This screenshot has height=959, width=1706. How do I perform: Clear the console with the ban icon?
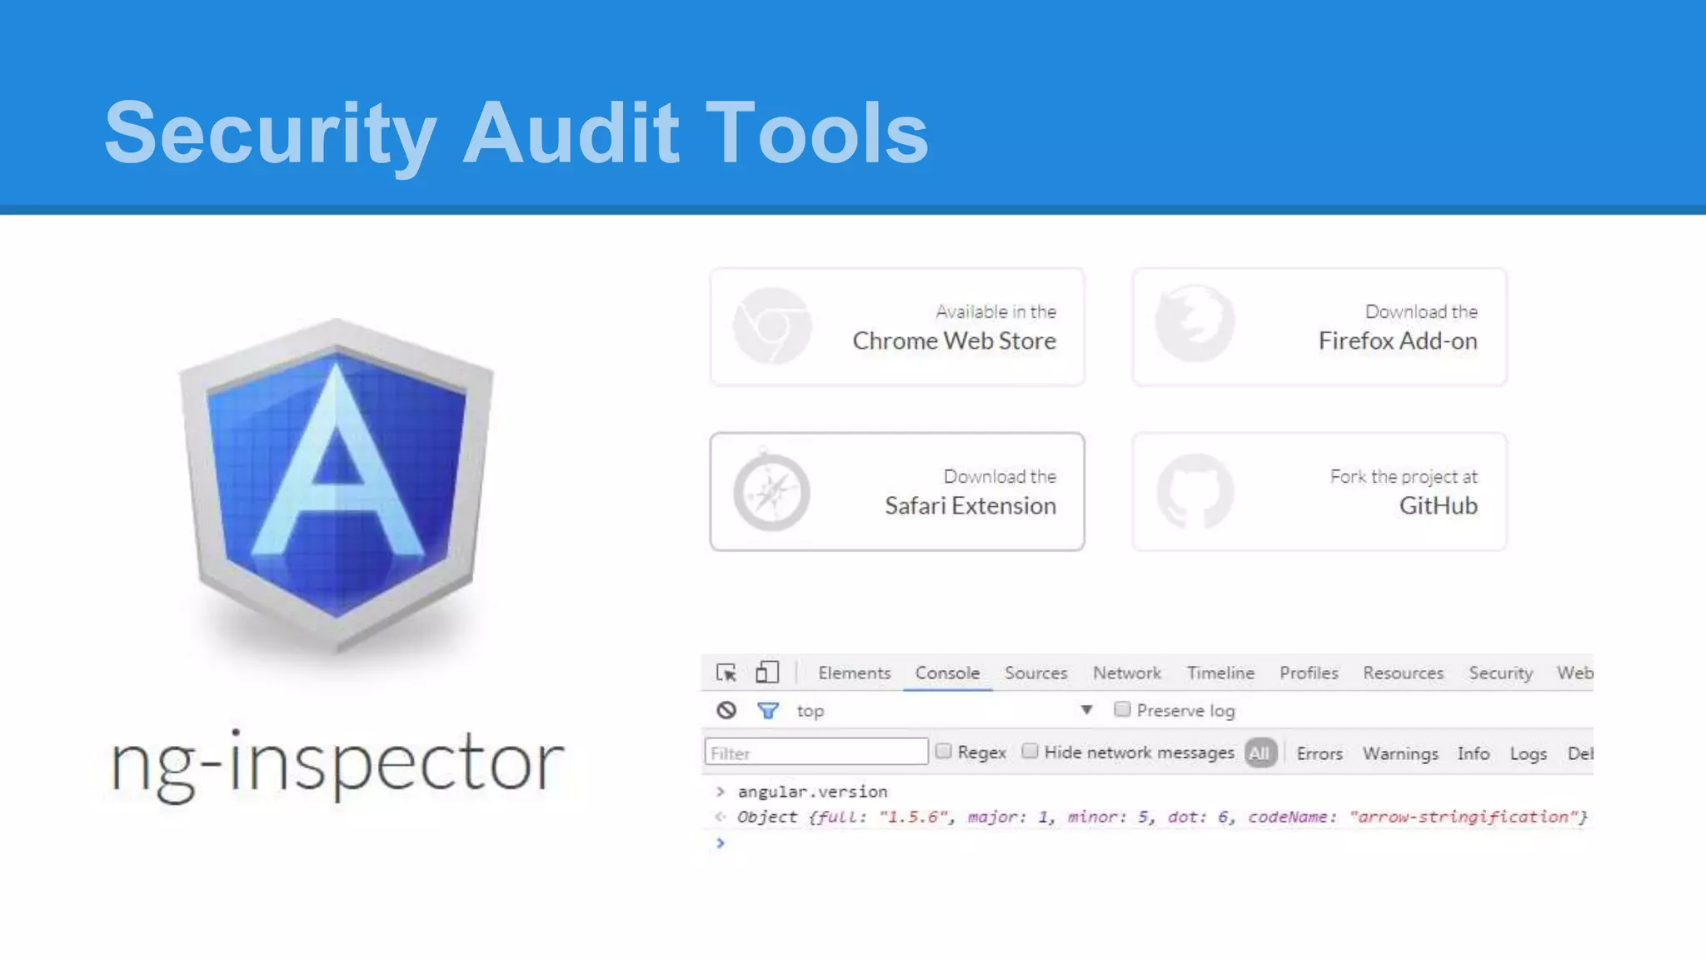(x=726, y=710)
